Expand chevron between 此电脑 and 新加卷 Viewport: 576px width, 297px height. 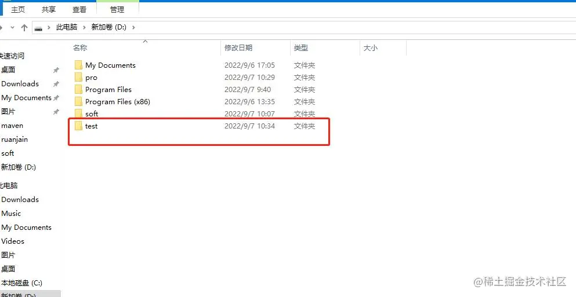pos(85,28)
